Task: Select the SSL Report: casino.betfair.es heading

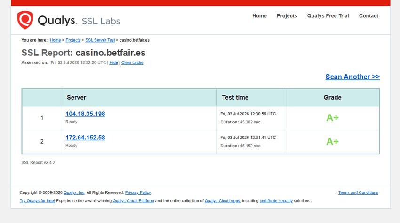Action: [83, 53]
